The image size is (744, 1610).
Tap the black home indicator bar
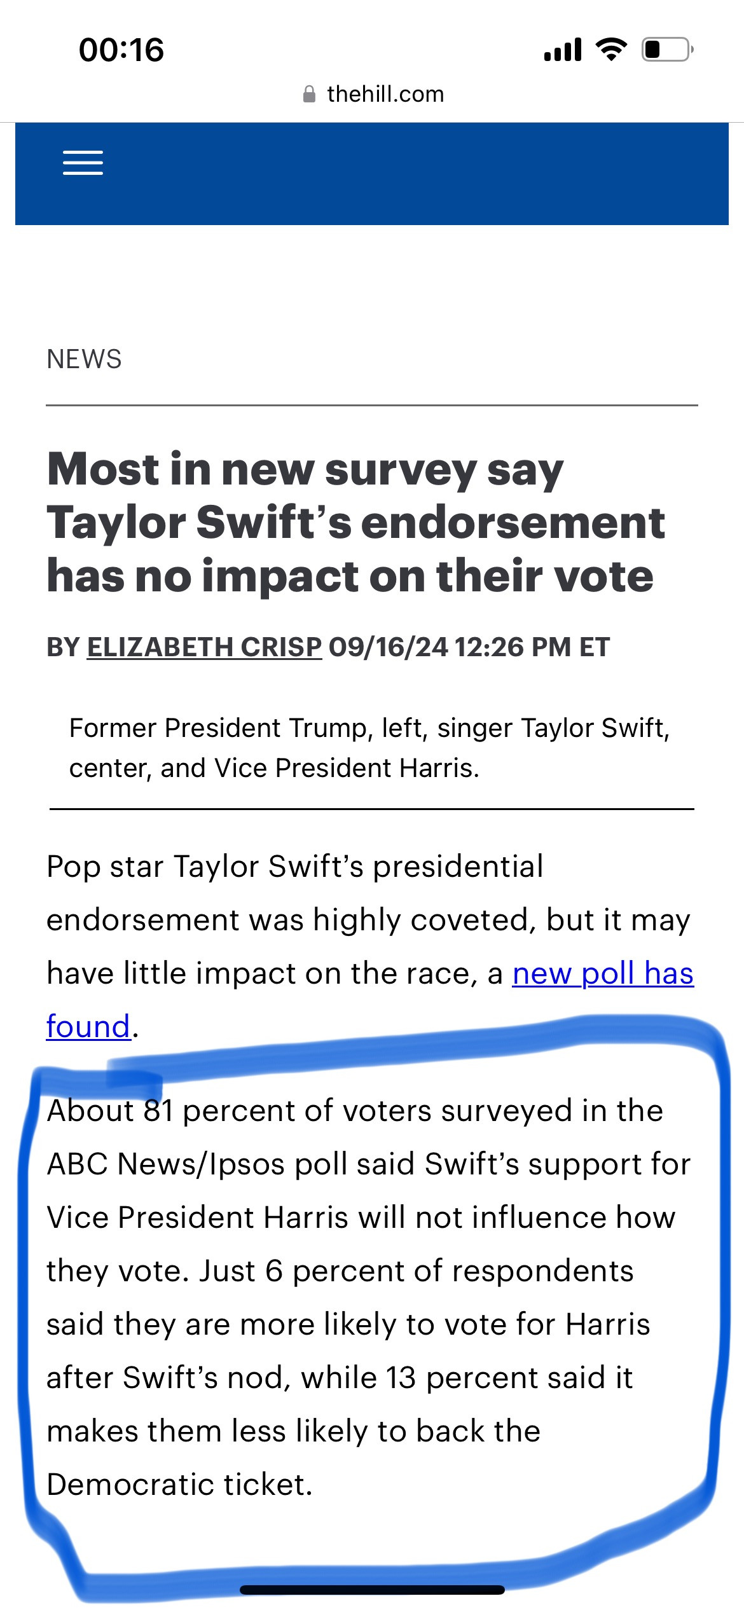coord(372,1590)
